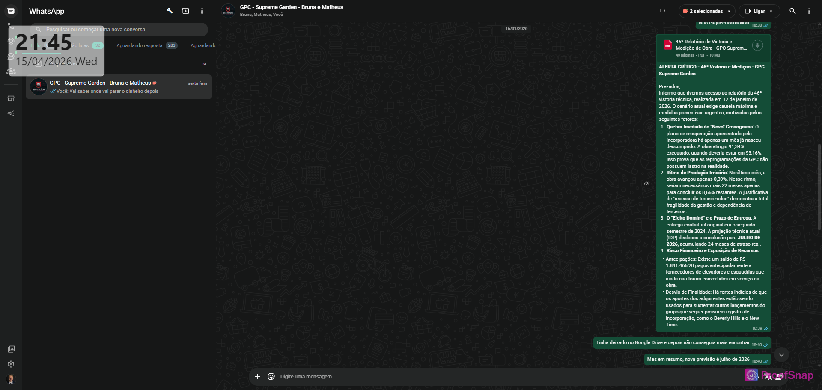
Task: Click the 'nova previsão é julho de 2026' message
Action: coord(708,360)
